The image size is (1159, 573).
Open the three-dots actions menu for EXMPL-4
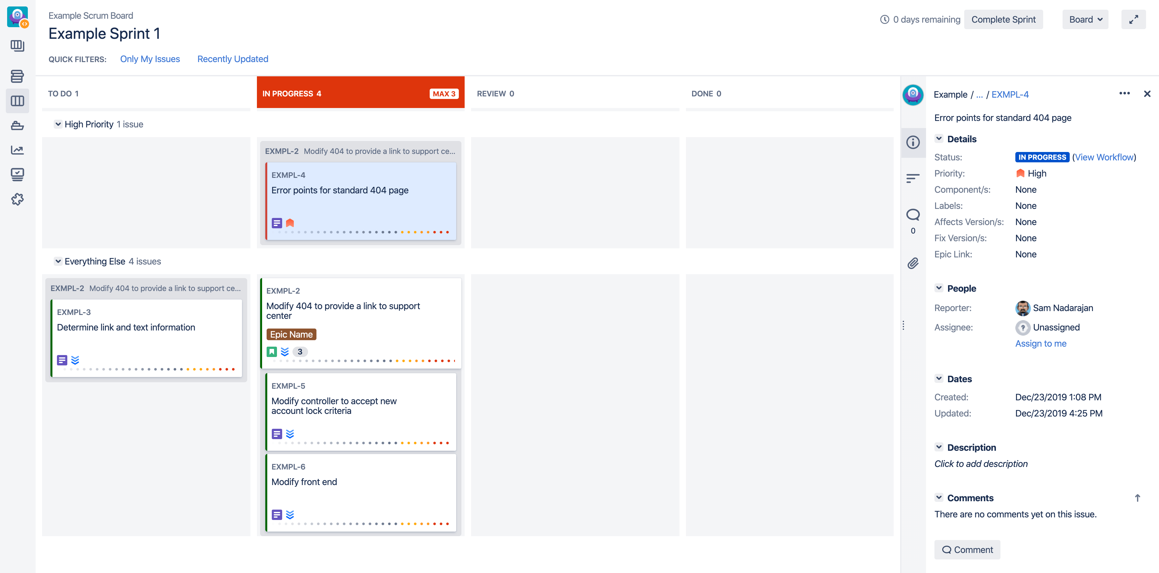pos(1124,93)
